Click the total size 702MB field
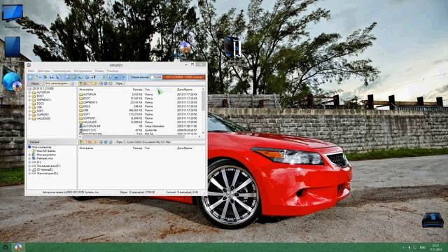 (x=156, y=77)
